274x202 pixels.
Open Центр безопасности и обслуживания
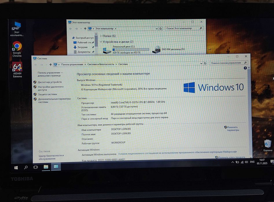(51, 157)
